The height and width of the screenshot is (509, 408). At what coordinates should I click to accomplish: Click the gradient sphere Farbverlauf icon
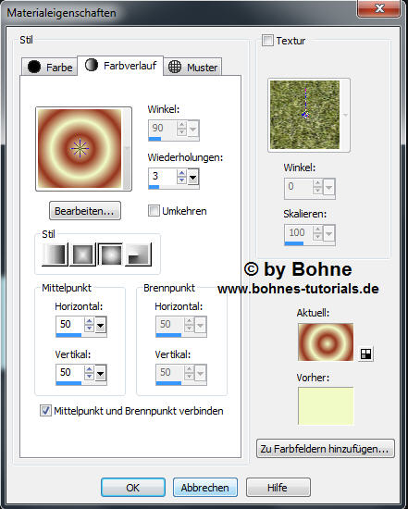point(92,65)
